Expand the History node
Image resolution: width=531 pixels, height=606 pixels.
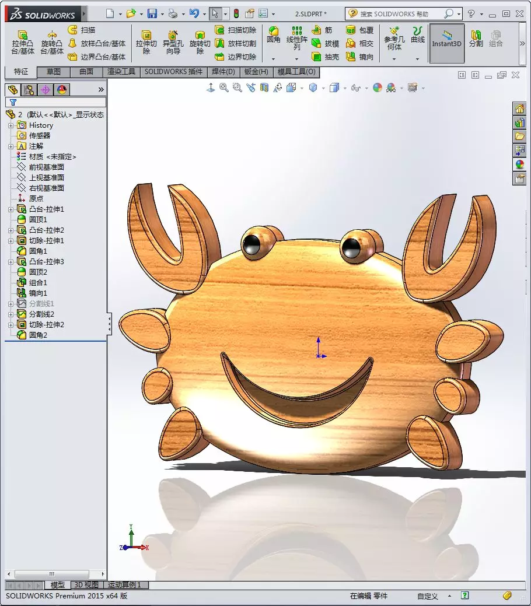(x=11, y=125)
